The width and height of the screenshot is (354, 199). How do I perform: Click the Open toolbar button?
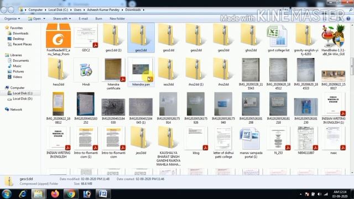coord(35,18)
